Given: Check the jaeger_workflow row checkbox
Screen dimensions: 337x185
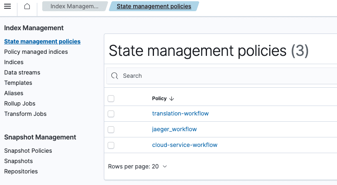Looking at the screenshot, I should pyautogui.click(x=111, y=129).
